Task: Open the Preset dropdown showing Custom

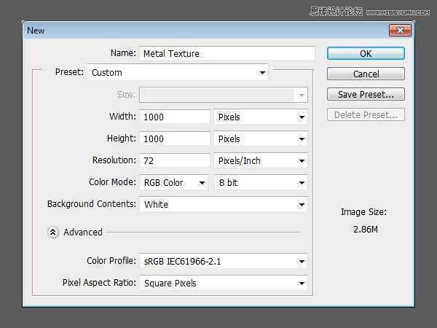Action: (178, 72)
